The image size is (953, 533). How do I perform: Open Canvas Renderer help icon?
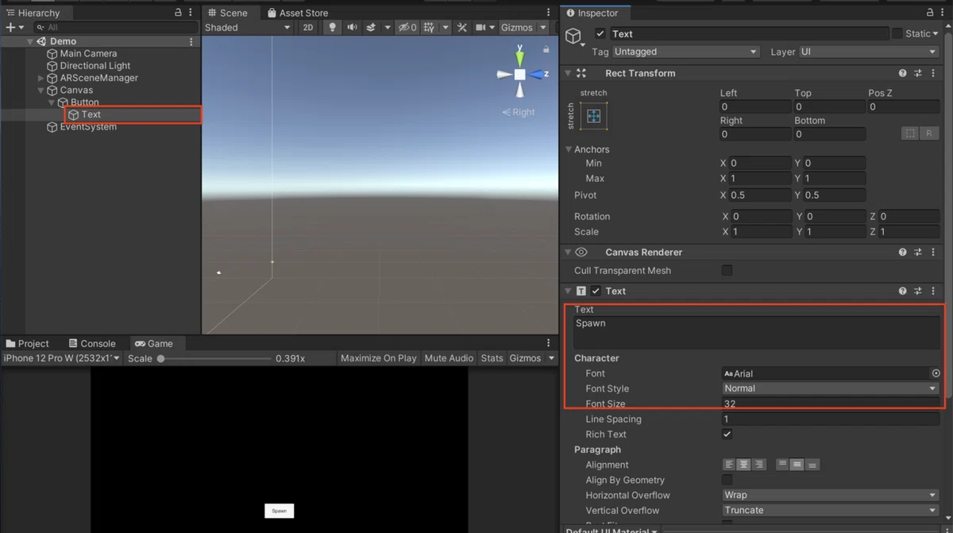coord(903,253)
